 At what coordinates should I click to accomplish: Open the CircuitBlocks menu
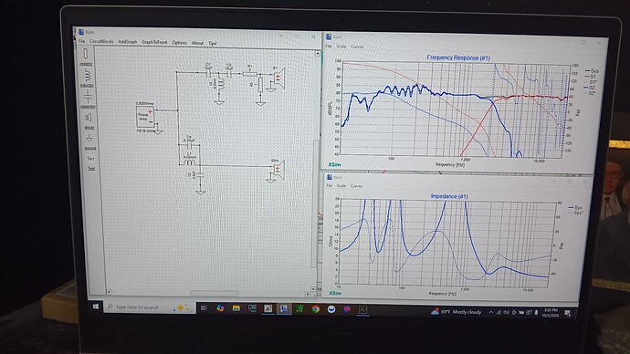(x=101, y=41)
